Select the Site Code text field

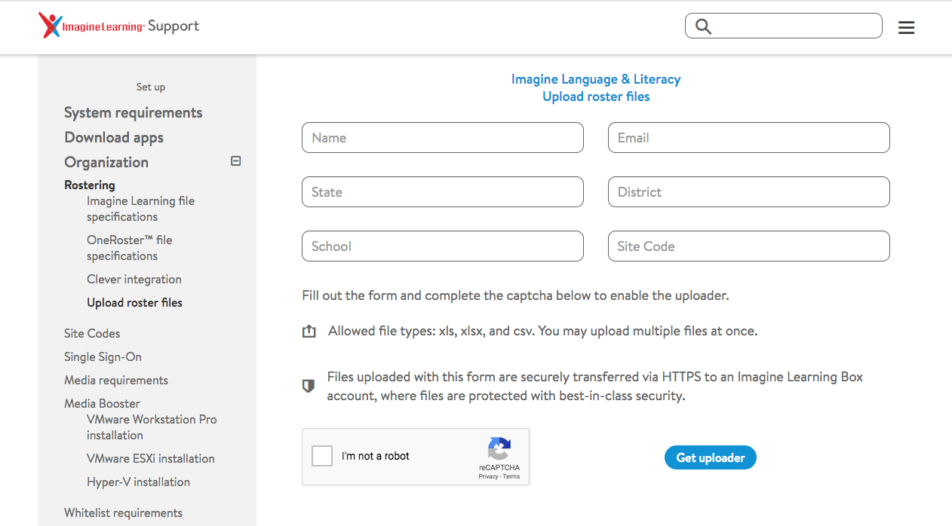(x=748, y=246)
